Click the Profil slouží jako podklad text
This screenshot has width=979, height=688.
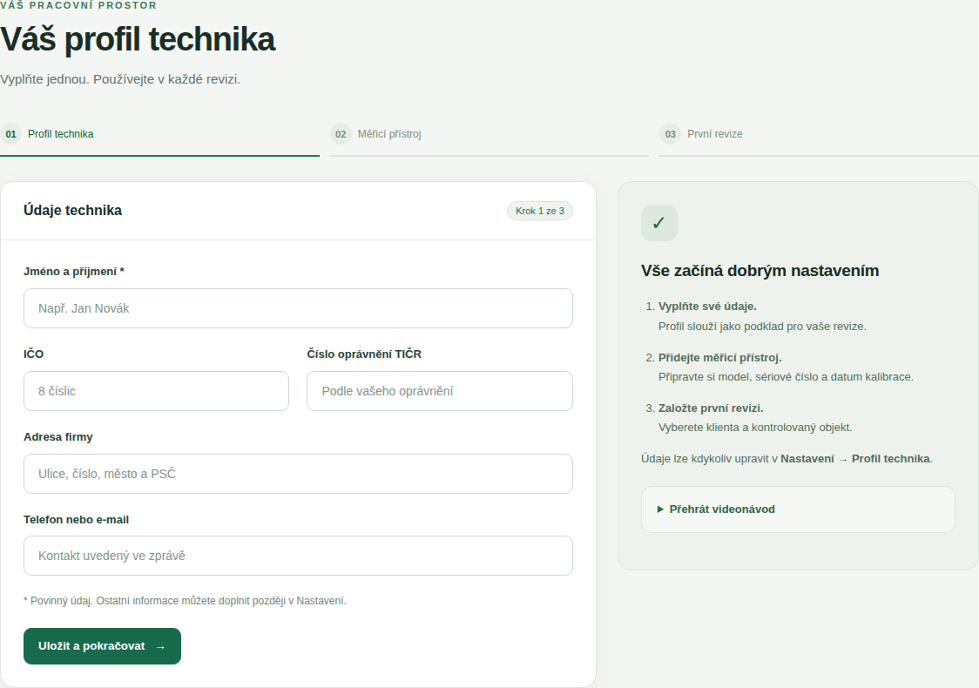pos(762,327)
